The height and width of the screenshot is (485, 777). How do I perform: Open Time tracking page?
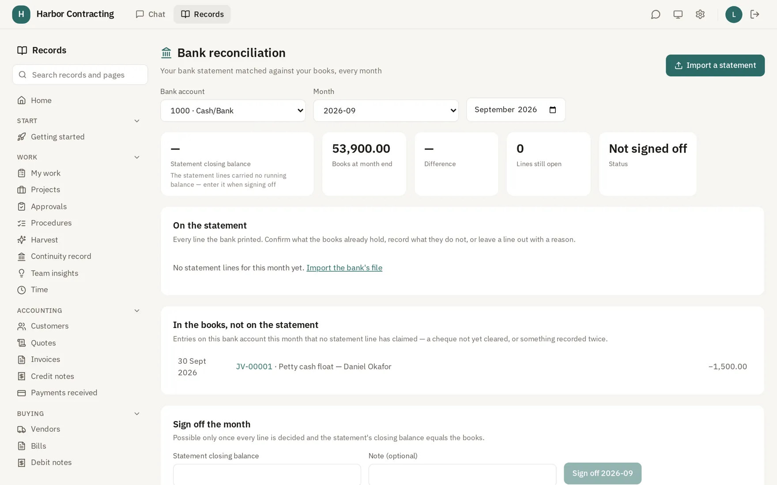pyautogui.click(x=80, y=290)
